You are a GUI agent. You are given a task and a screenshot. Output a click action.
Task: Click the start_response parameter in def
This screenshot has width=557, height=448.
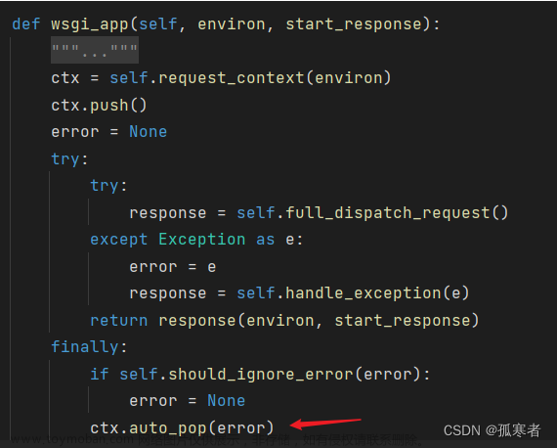click(x=354, y=24)
